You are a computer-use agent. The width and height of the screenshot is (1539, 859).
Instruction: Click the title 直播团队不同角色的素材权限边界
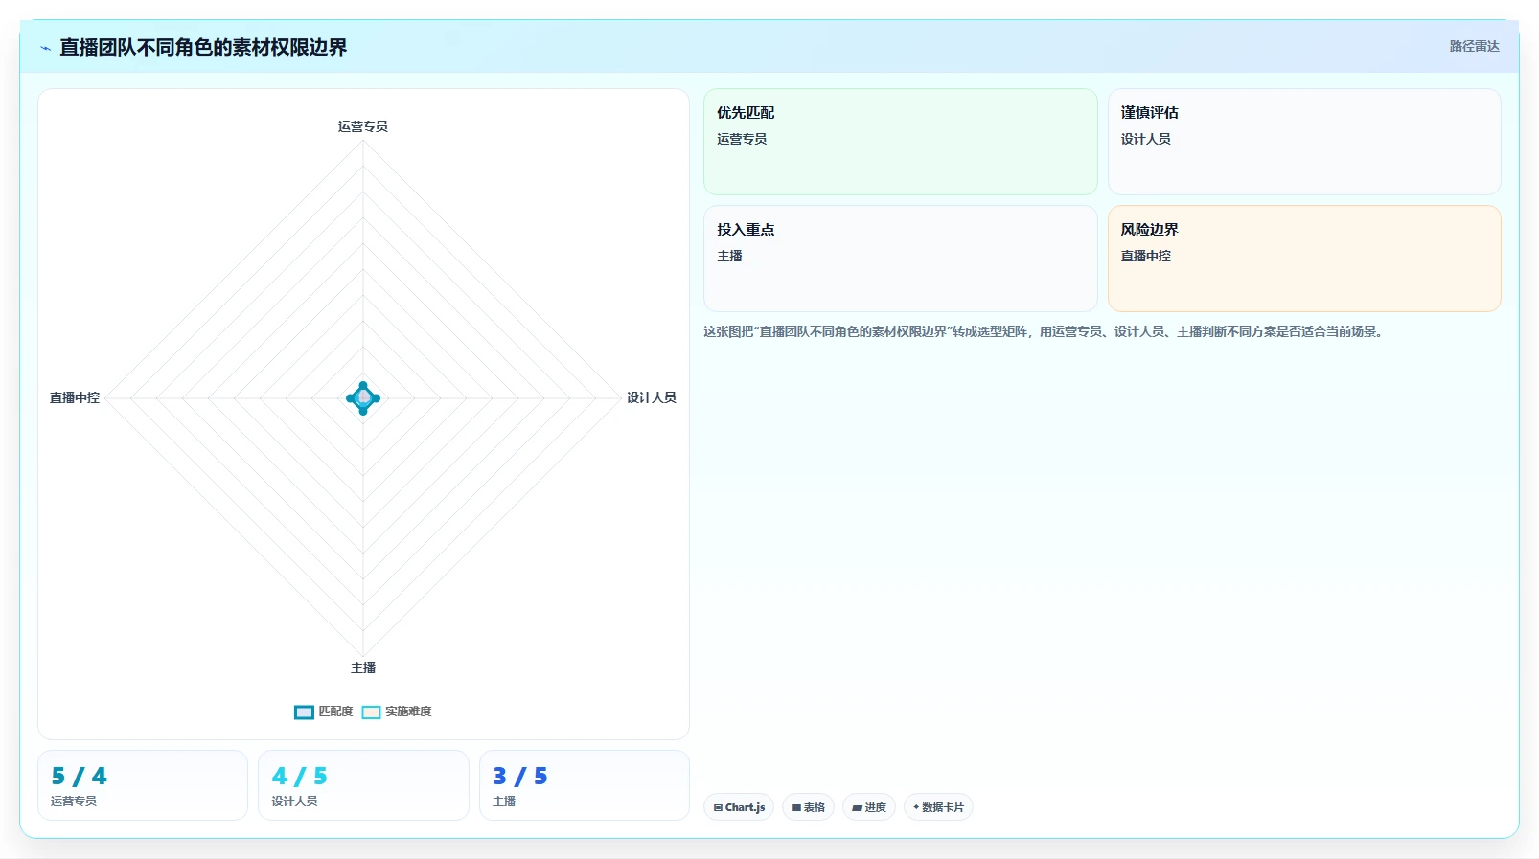coord(203,47)
